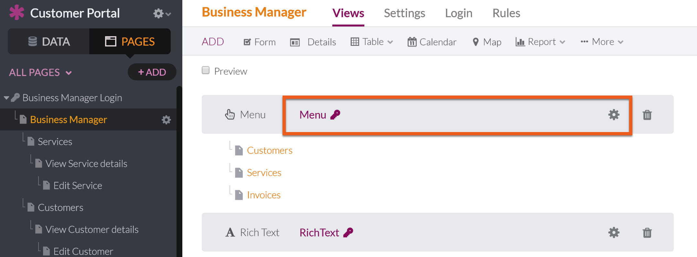Expand the Table view dropdown
This screenshot has width=697, height=257.
pos(372,42)
